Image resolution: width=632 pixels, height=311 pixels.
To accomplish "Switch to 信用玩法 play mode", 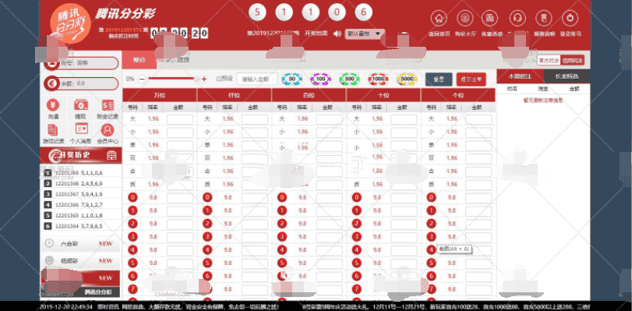I will click(x=572, y=61).
